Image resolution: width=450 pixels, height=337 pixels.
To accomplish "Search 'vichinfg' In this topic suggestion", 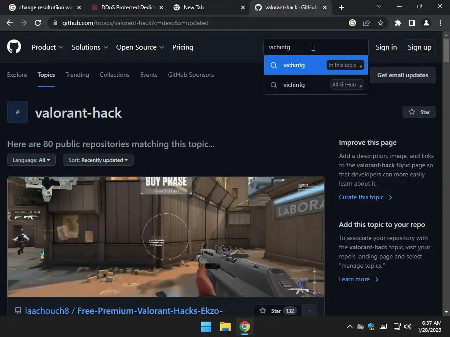I will pos(316,65).
